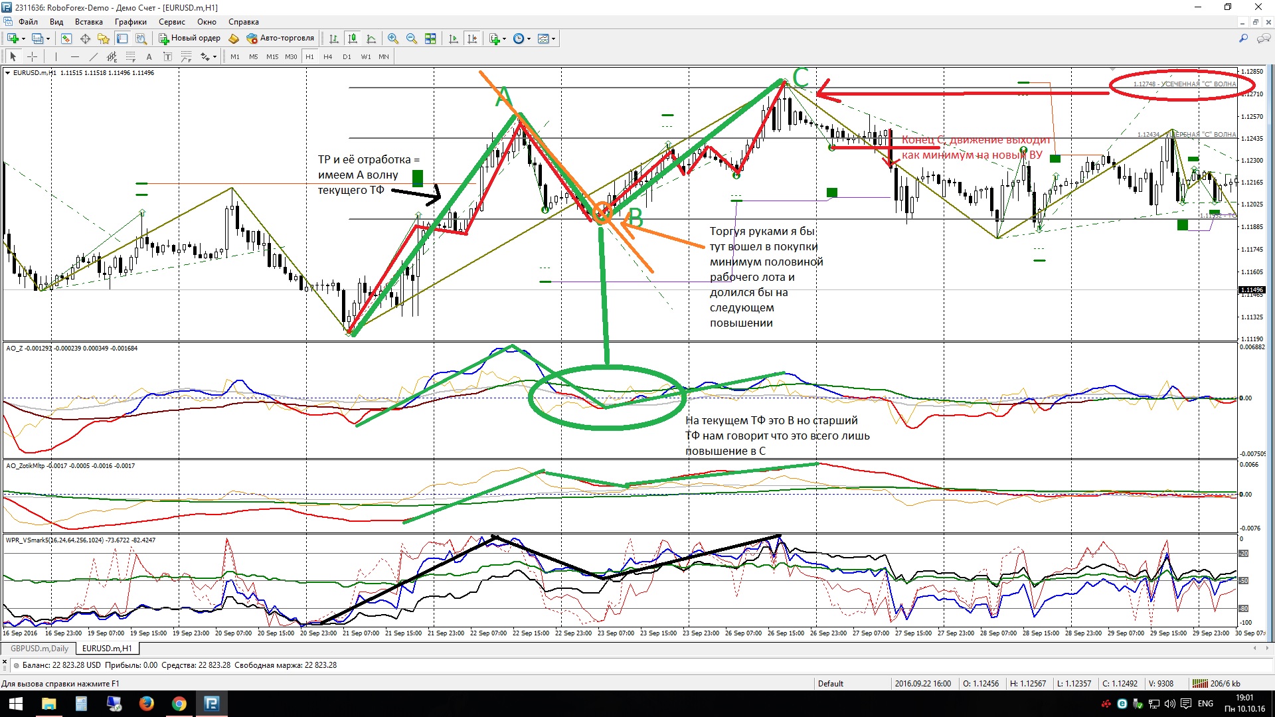The width and height of the screenshot is (1275, 717).
Task: Switch timeframe to M15
Action: (x=272, y=56)
